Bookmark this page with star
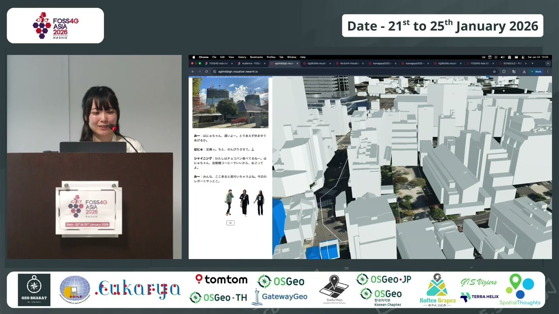The height and width of the screenshot is (314, 559). pos(494,72)
